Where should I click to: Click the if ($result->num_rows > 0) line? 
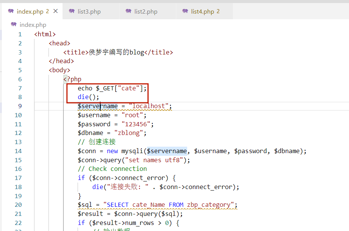[129, 223]
